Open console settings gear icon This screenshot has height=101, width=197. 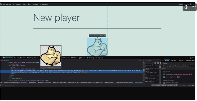pos(193,85)
